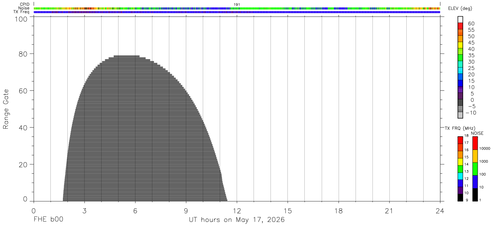The width and height of the screenshot is (495, 228).
Task: Click the '1000' label on NOISE colorbar
Action: [483, 161]
